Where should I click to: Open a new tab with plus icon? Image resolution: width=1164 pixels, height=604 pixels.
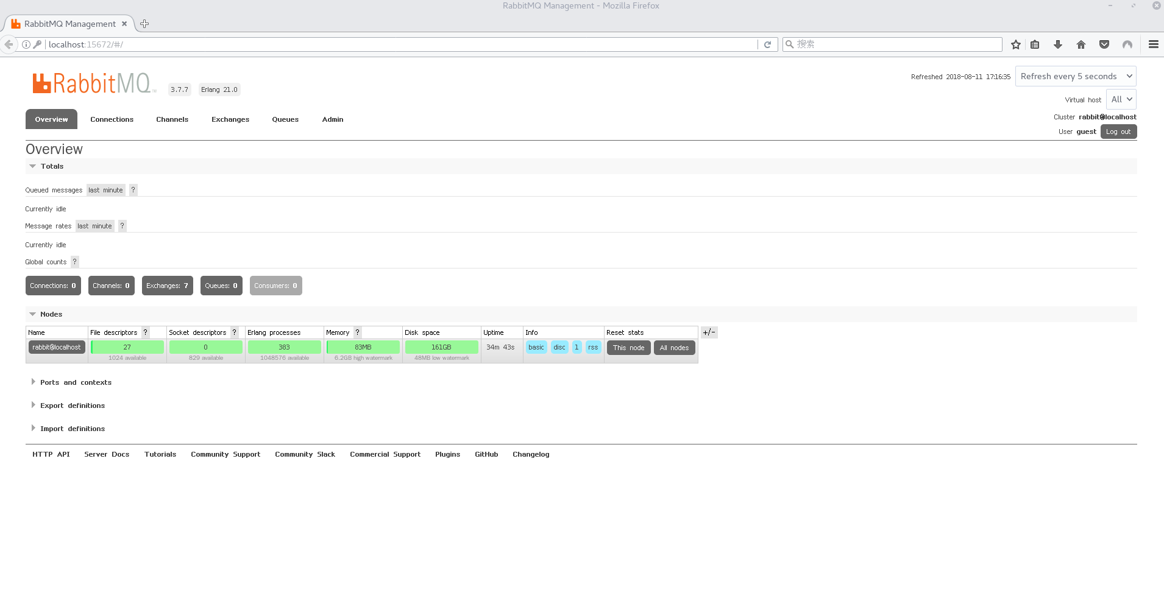(144, 24)
